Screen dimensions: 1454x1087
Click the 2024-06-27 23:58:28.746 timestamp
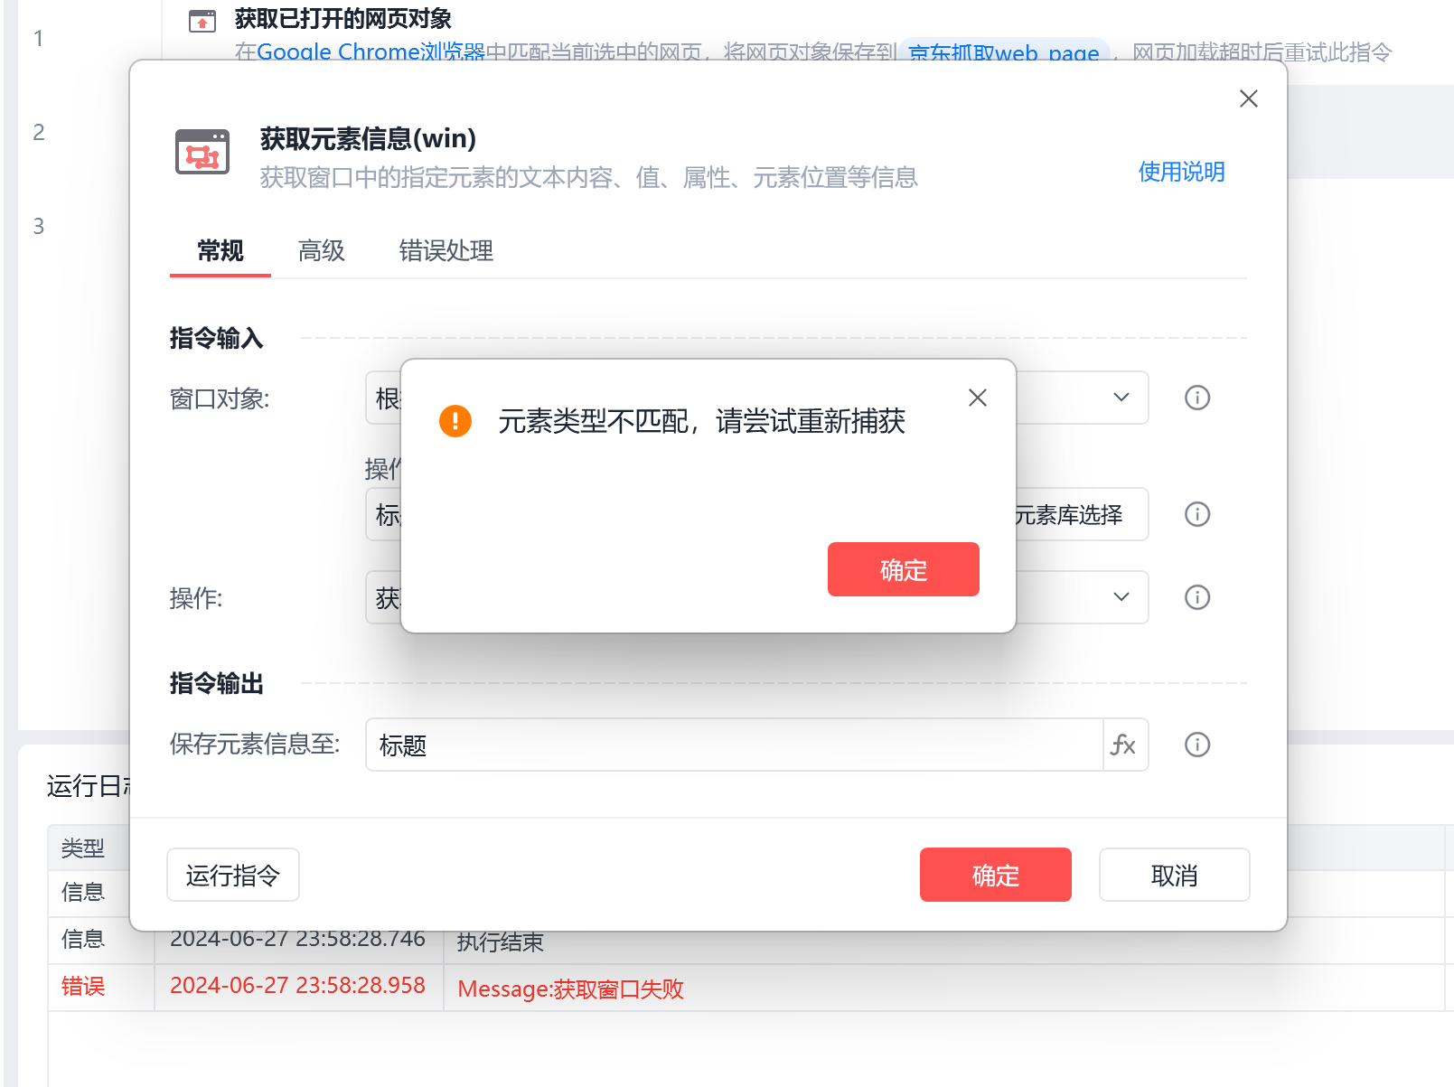click(297, 940)
